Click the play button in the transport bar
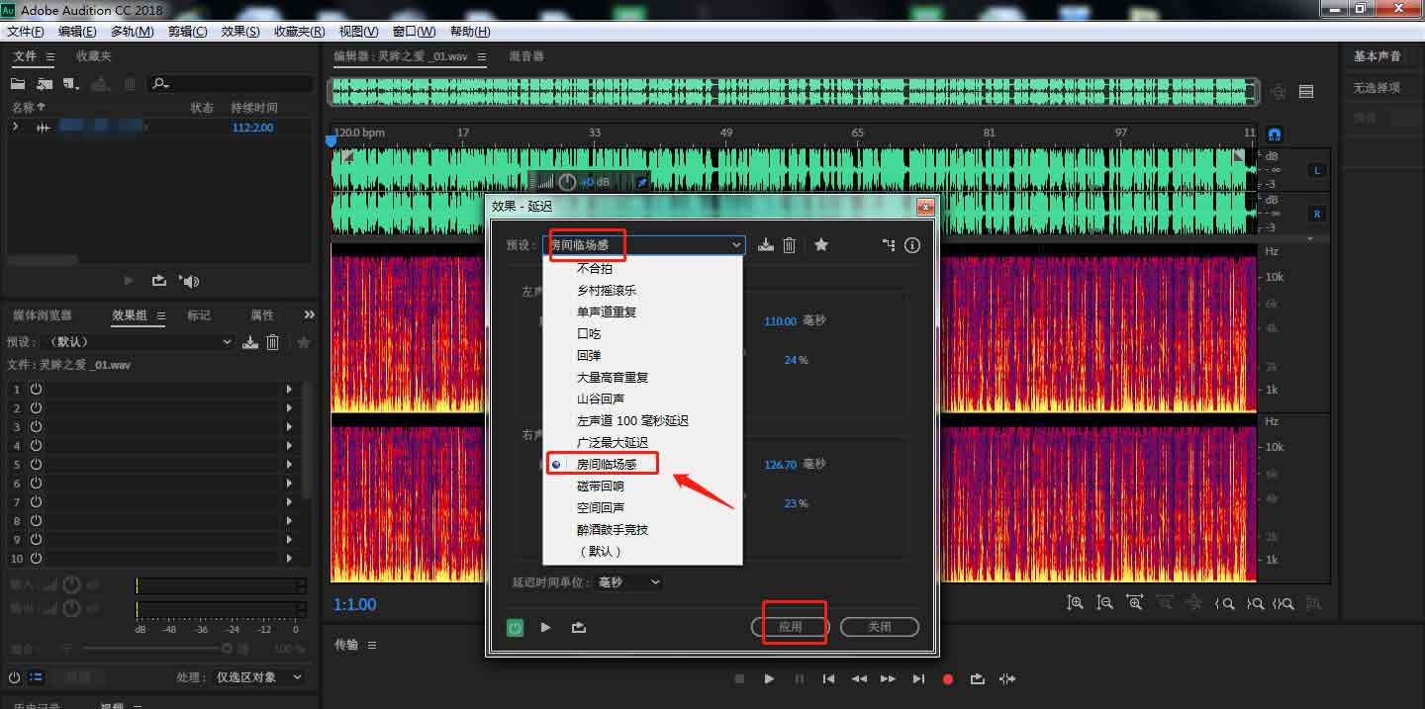Screen dimensions: 1425x709 (x=769, y=678)
